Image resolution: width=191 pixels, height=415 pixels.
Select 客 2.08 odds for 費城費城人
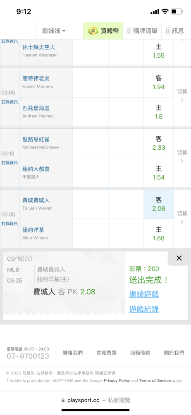coord(159,204)
